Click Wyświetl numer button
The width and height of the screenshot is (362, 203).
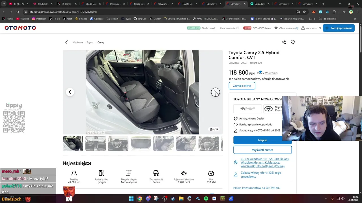[262, 150]
